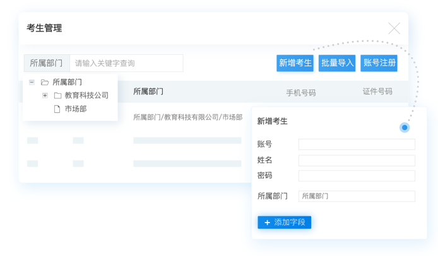Click the document icon beside 市场部
Image resolution: width=438 pixels, height=256 pixels.
(x=57, y=109)
